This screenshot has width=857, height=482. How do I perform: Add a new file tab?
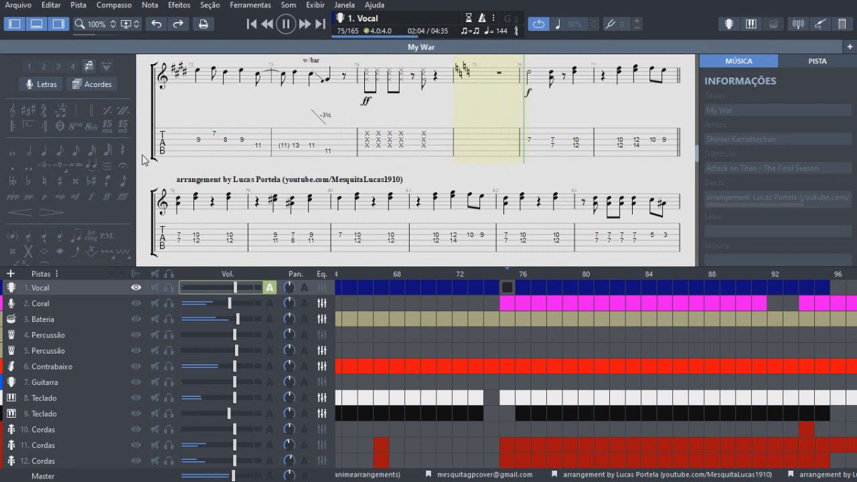(850, 47)
